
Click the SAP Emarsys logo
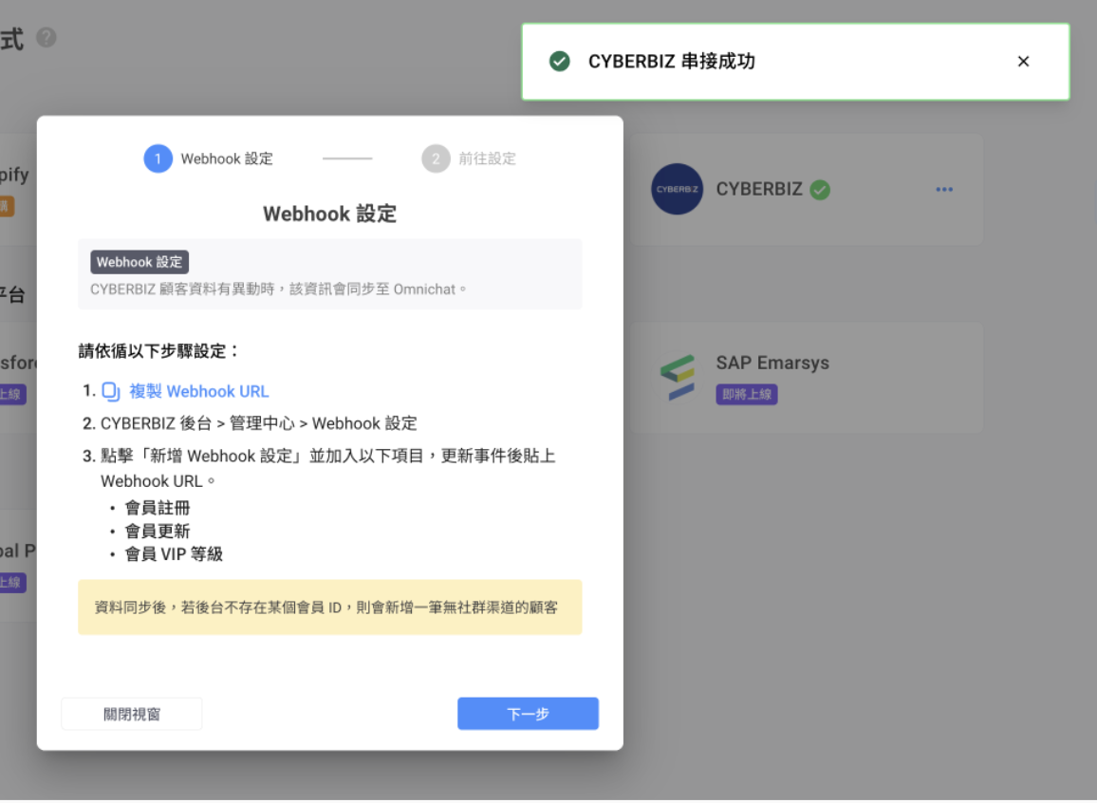(x=677, y=377)
